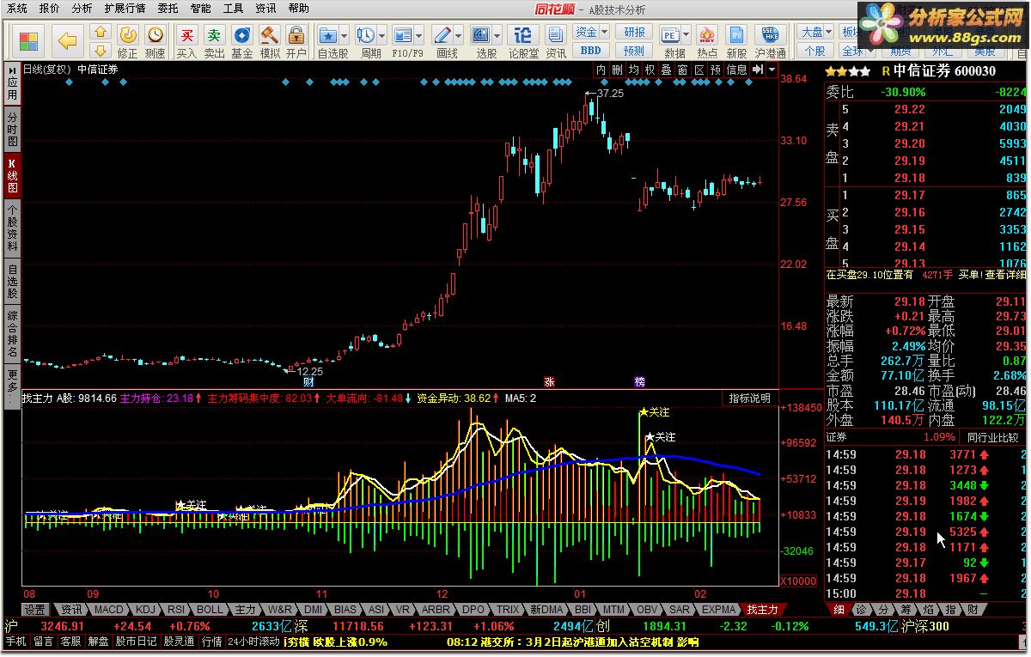The width and height of the screenshot is (1031, 657).
Task: Open the chart header dropdown triangle
Action: pos(773,70)
